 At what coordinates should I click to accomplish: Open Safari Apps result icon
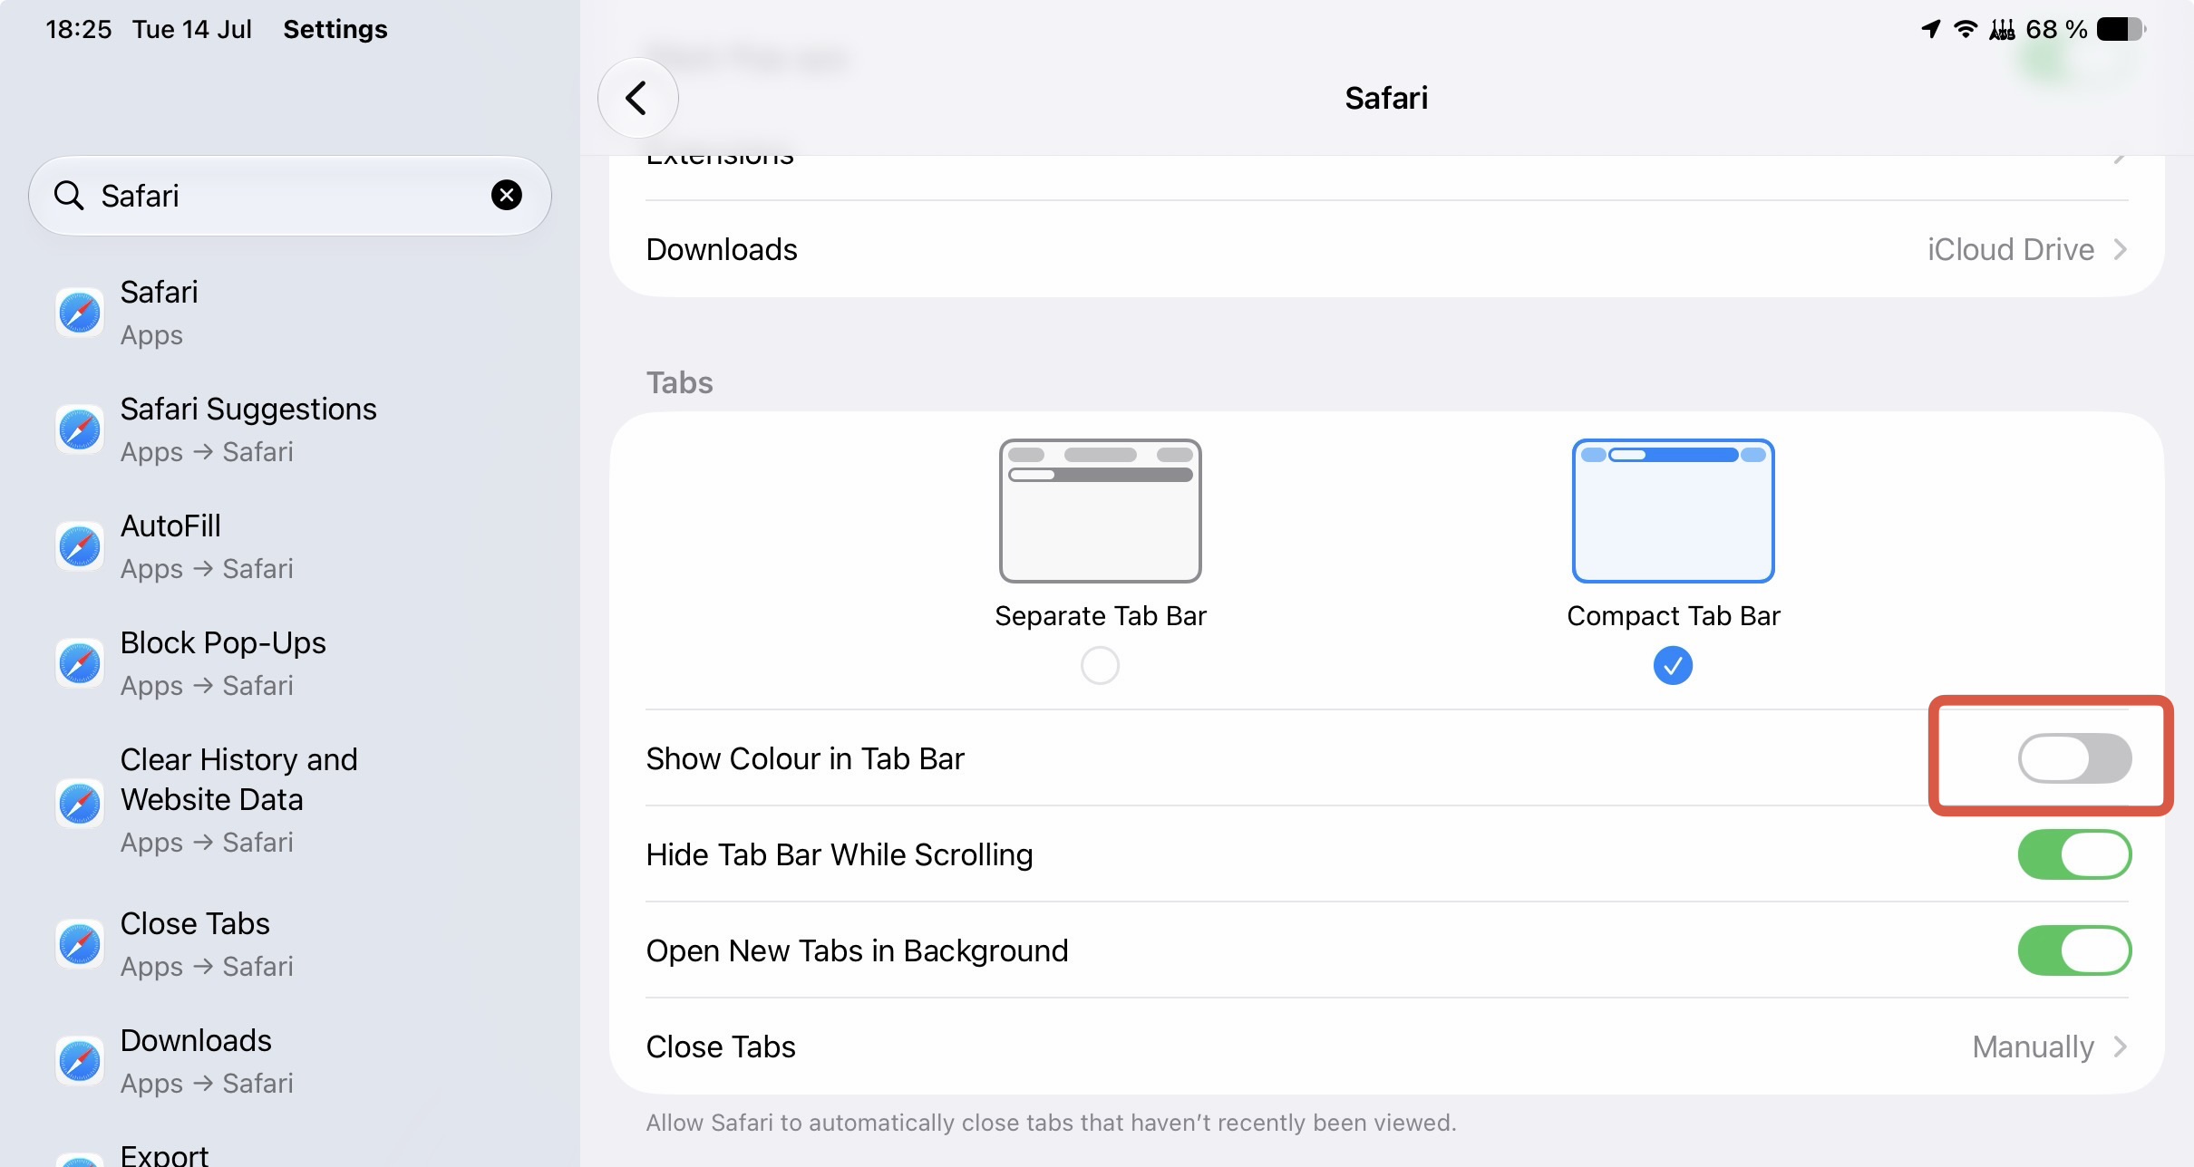pyautogui.click(x=80, y=313)
